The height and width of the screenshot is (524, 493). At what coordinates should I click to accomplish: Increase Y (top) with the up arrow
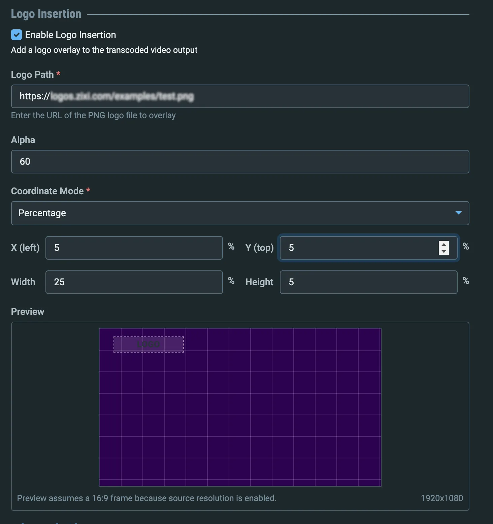(x=444, y=245)
